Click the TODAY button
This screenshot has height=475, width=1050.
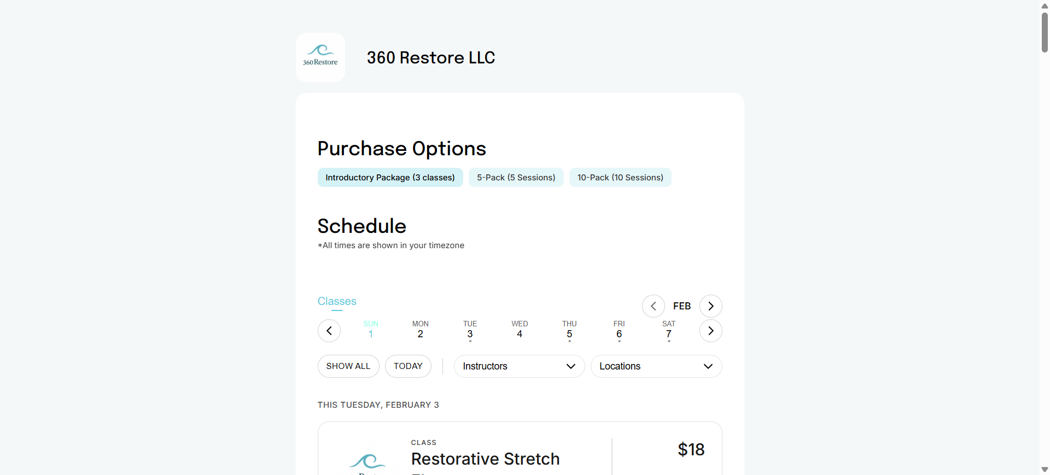click(x=408, y=366)
